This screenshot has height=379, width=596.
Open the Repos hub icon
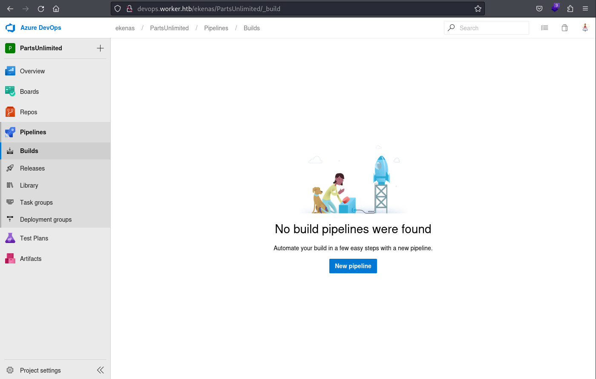(10, 112)
